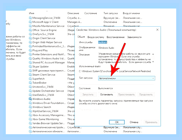
Task: Confirm with the OK button
Action: tap(117, 122)
